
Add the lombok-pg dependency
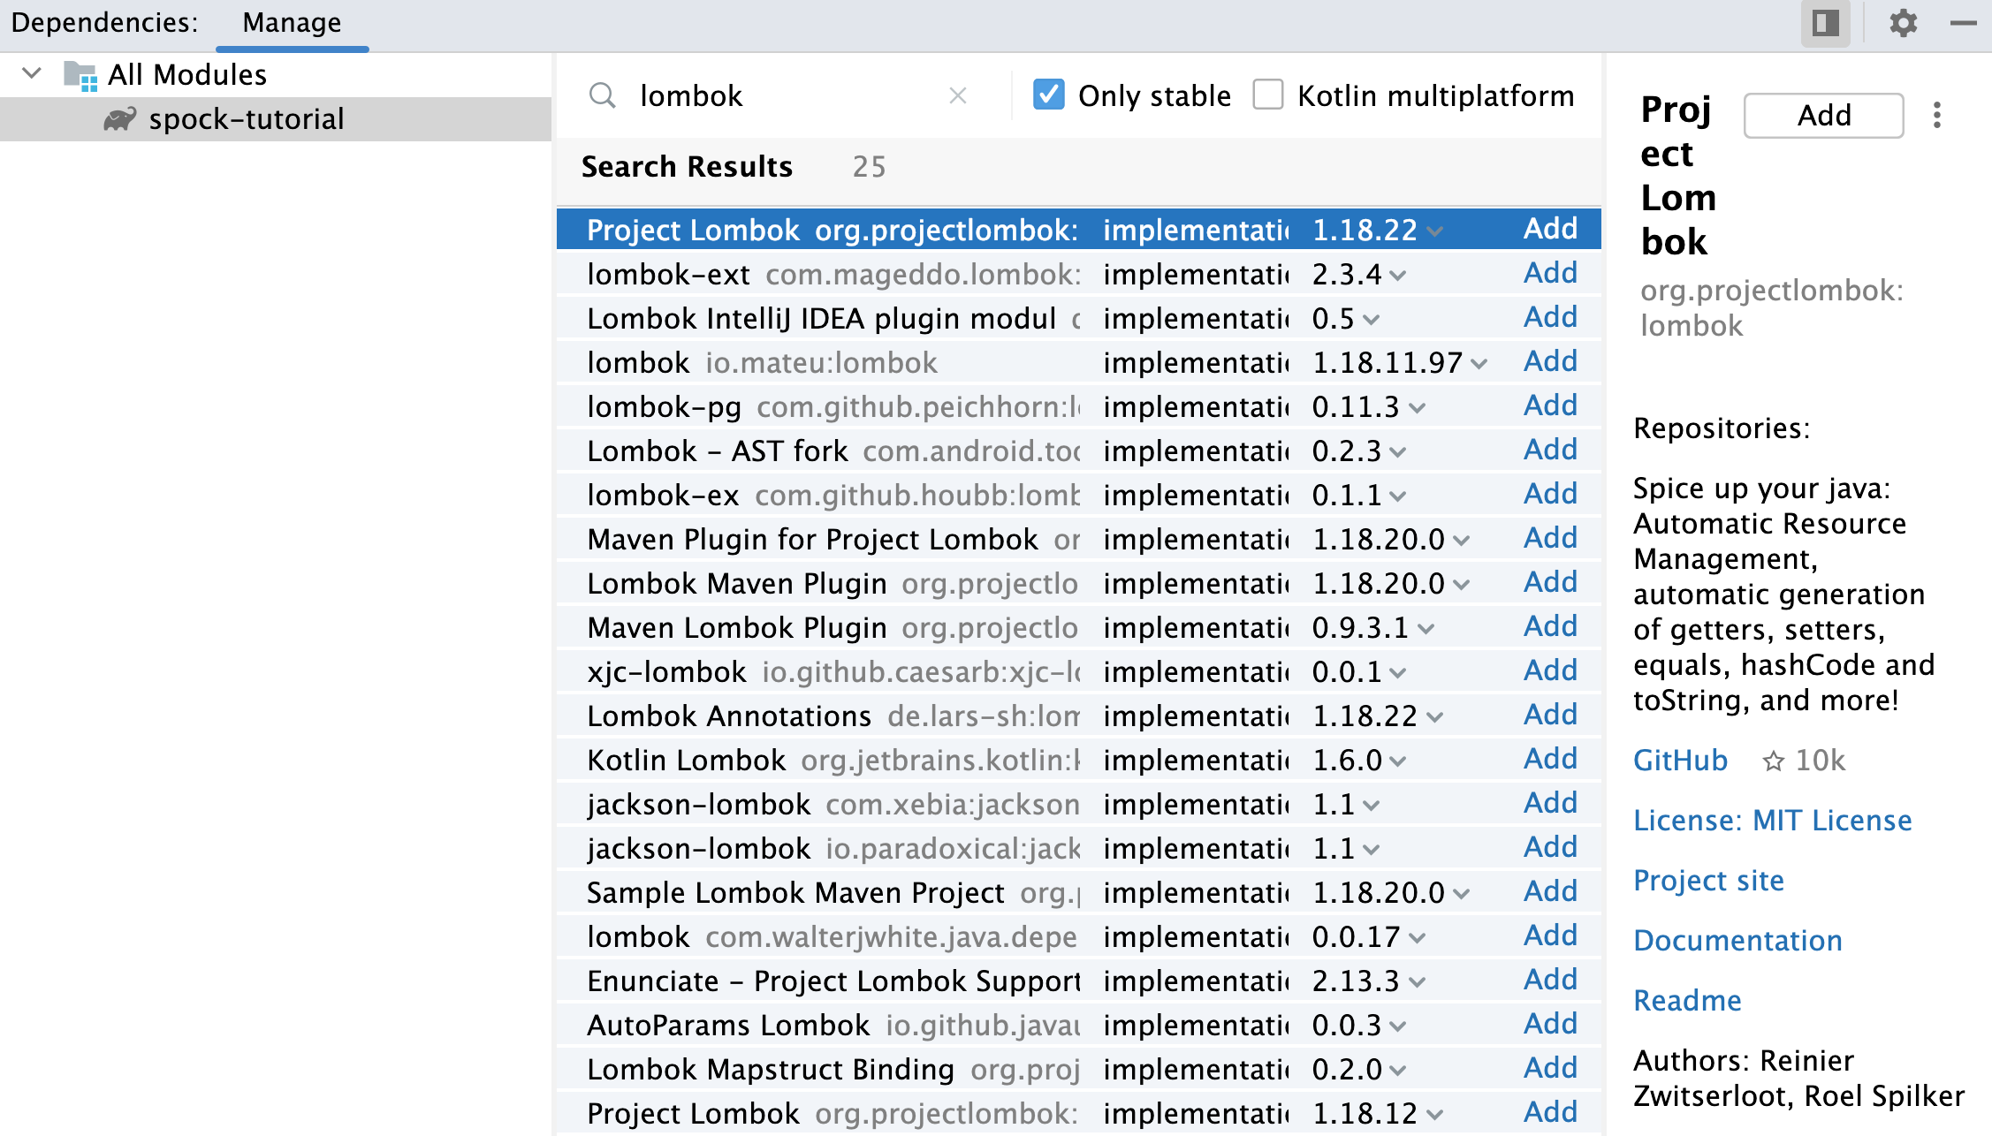(x=1550, y=405)
